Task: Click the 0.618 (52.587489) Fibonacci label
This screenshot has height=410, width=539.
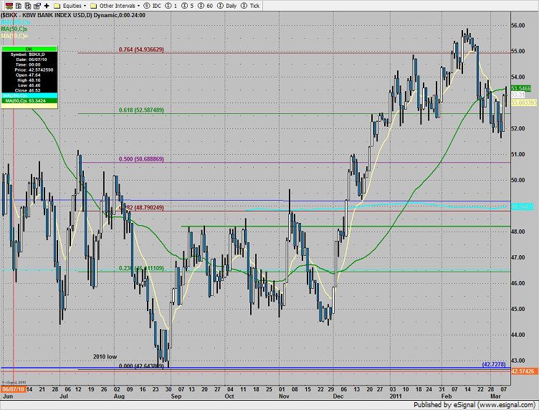Action: (141, 110)
